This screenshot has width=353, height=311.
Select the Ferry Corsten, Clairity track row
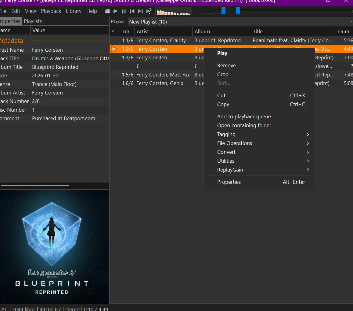[x=231, y=40]
